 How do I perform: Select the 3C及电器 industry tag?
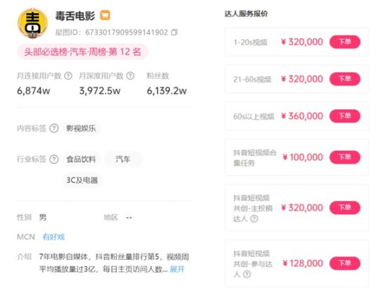(x=82, y=180)
